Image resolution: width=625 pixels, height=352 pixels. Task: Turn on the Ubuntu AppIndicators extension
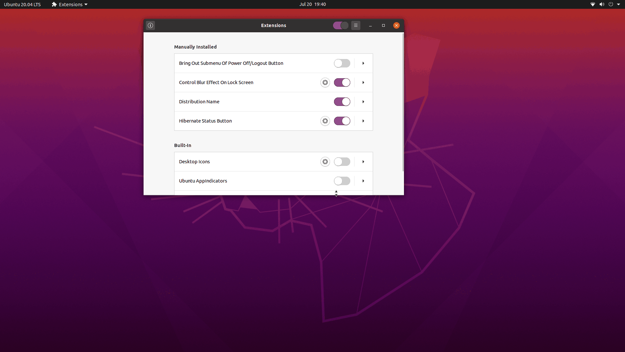(342, 181)
